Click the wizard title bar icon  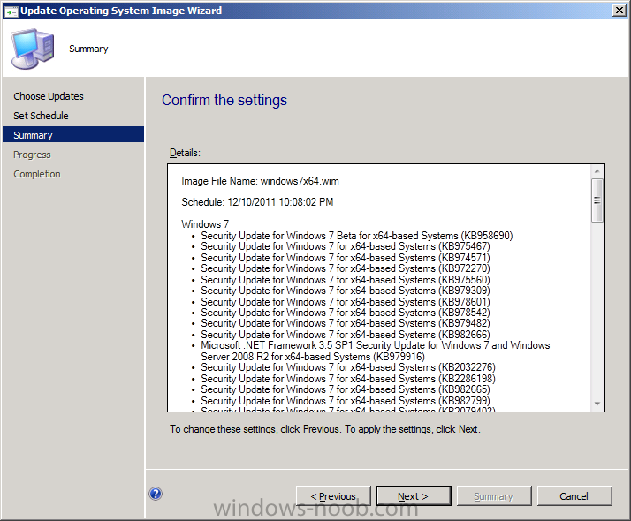[x=11, y=11]
